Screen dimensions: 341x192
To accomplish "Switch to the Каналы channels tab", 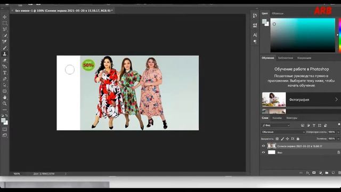I will pyautogui.click(x=277, y=118).
